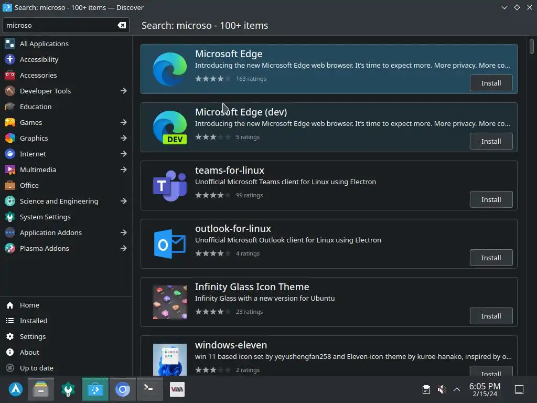
Task: Open System Settings category icon
Action: coord(10,217)
